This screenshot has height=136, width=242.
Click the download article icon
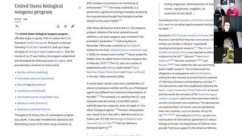(58, 26)
